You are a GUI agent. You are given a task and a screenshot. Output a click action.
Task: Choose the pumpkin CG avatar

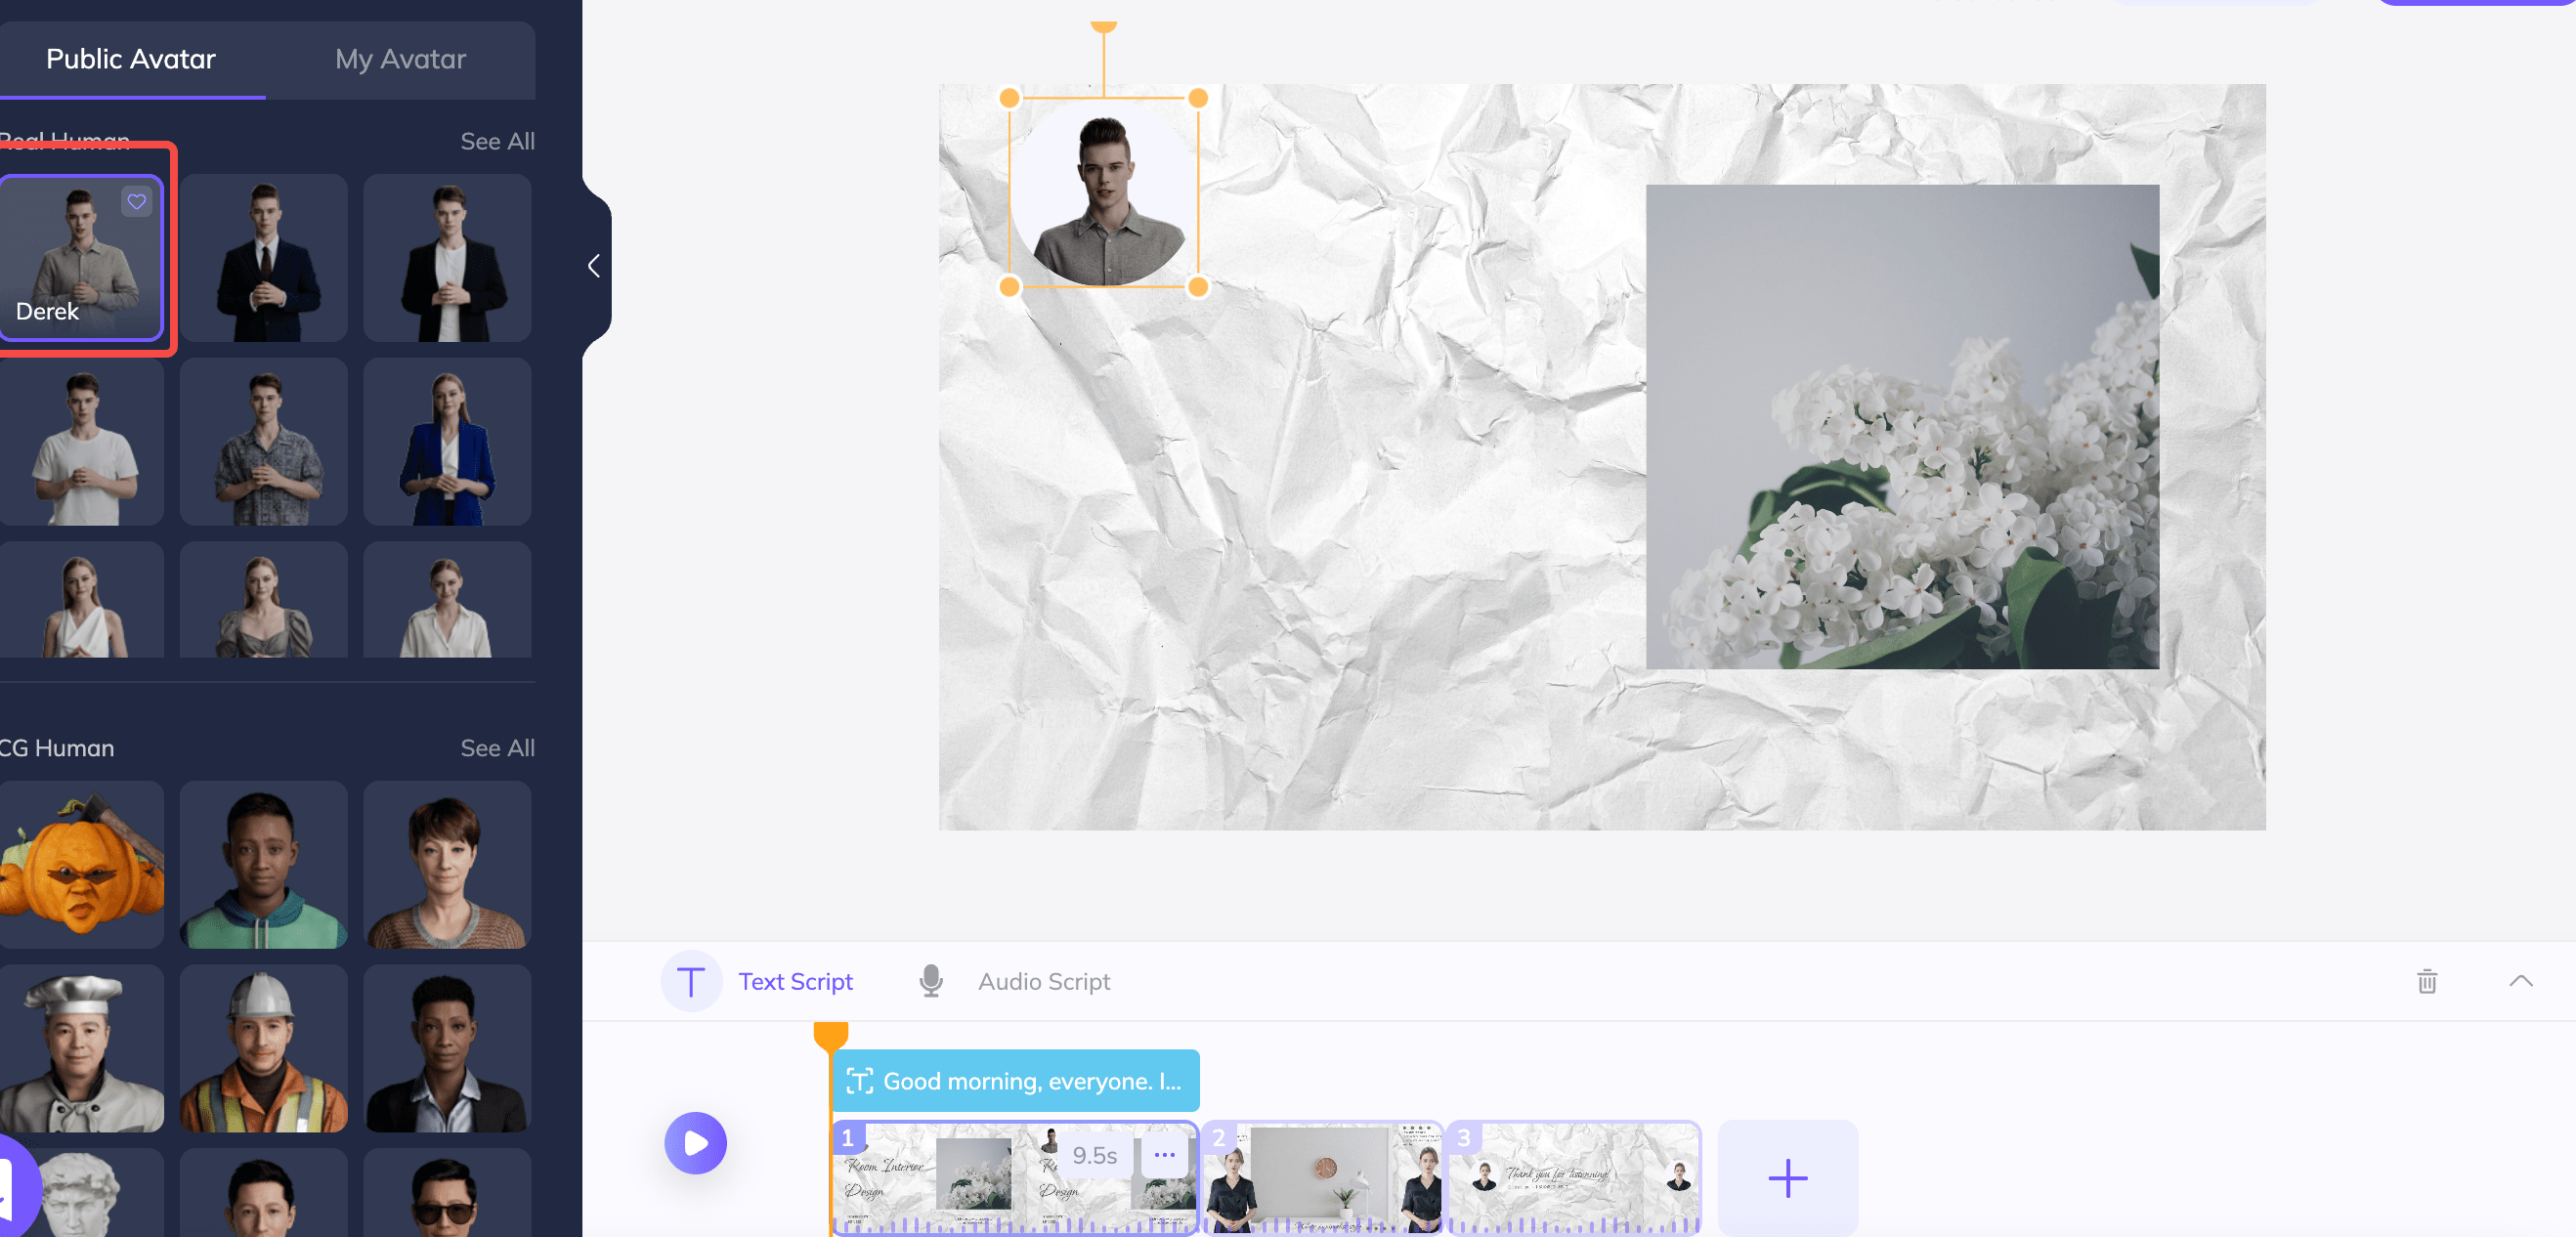pyautogui.click(x=81, y=865)
